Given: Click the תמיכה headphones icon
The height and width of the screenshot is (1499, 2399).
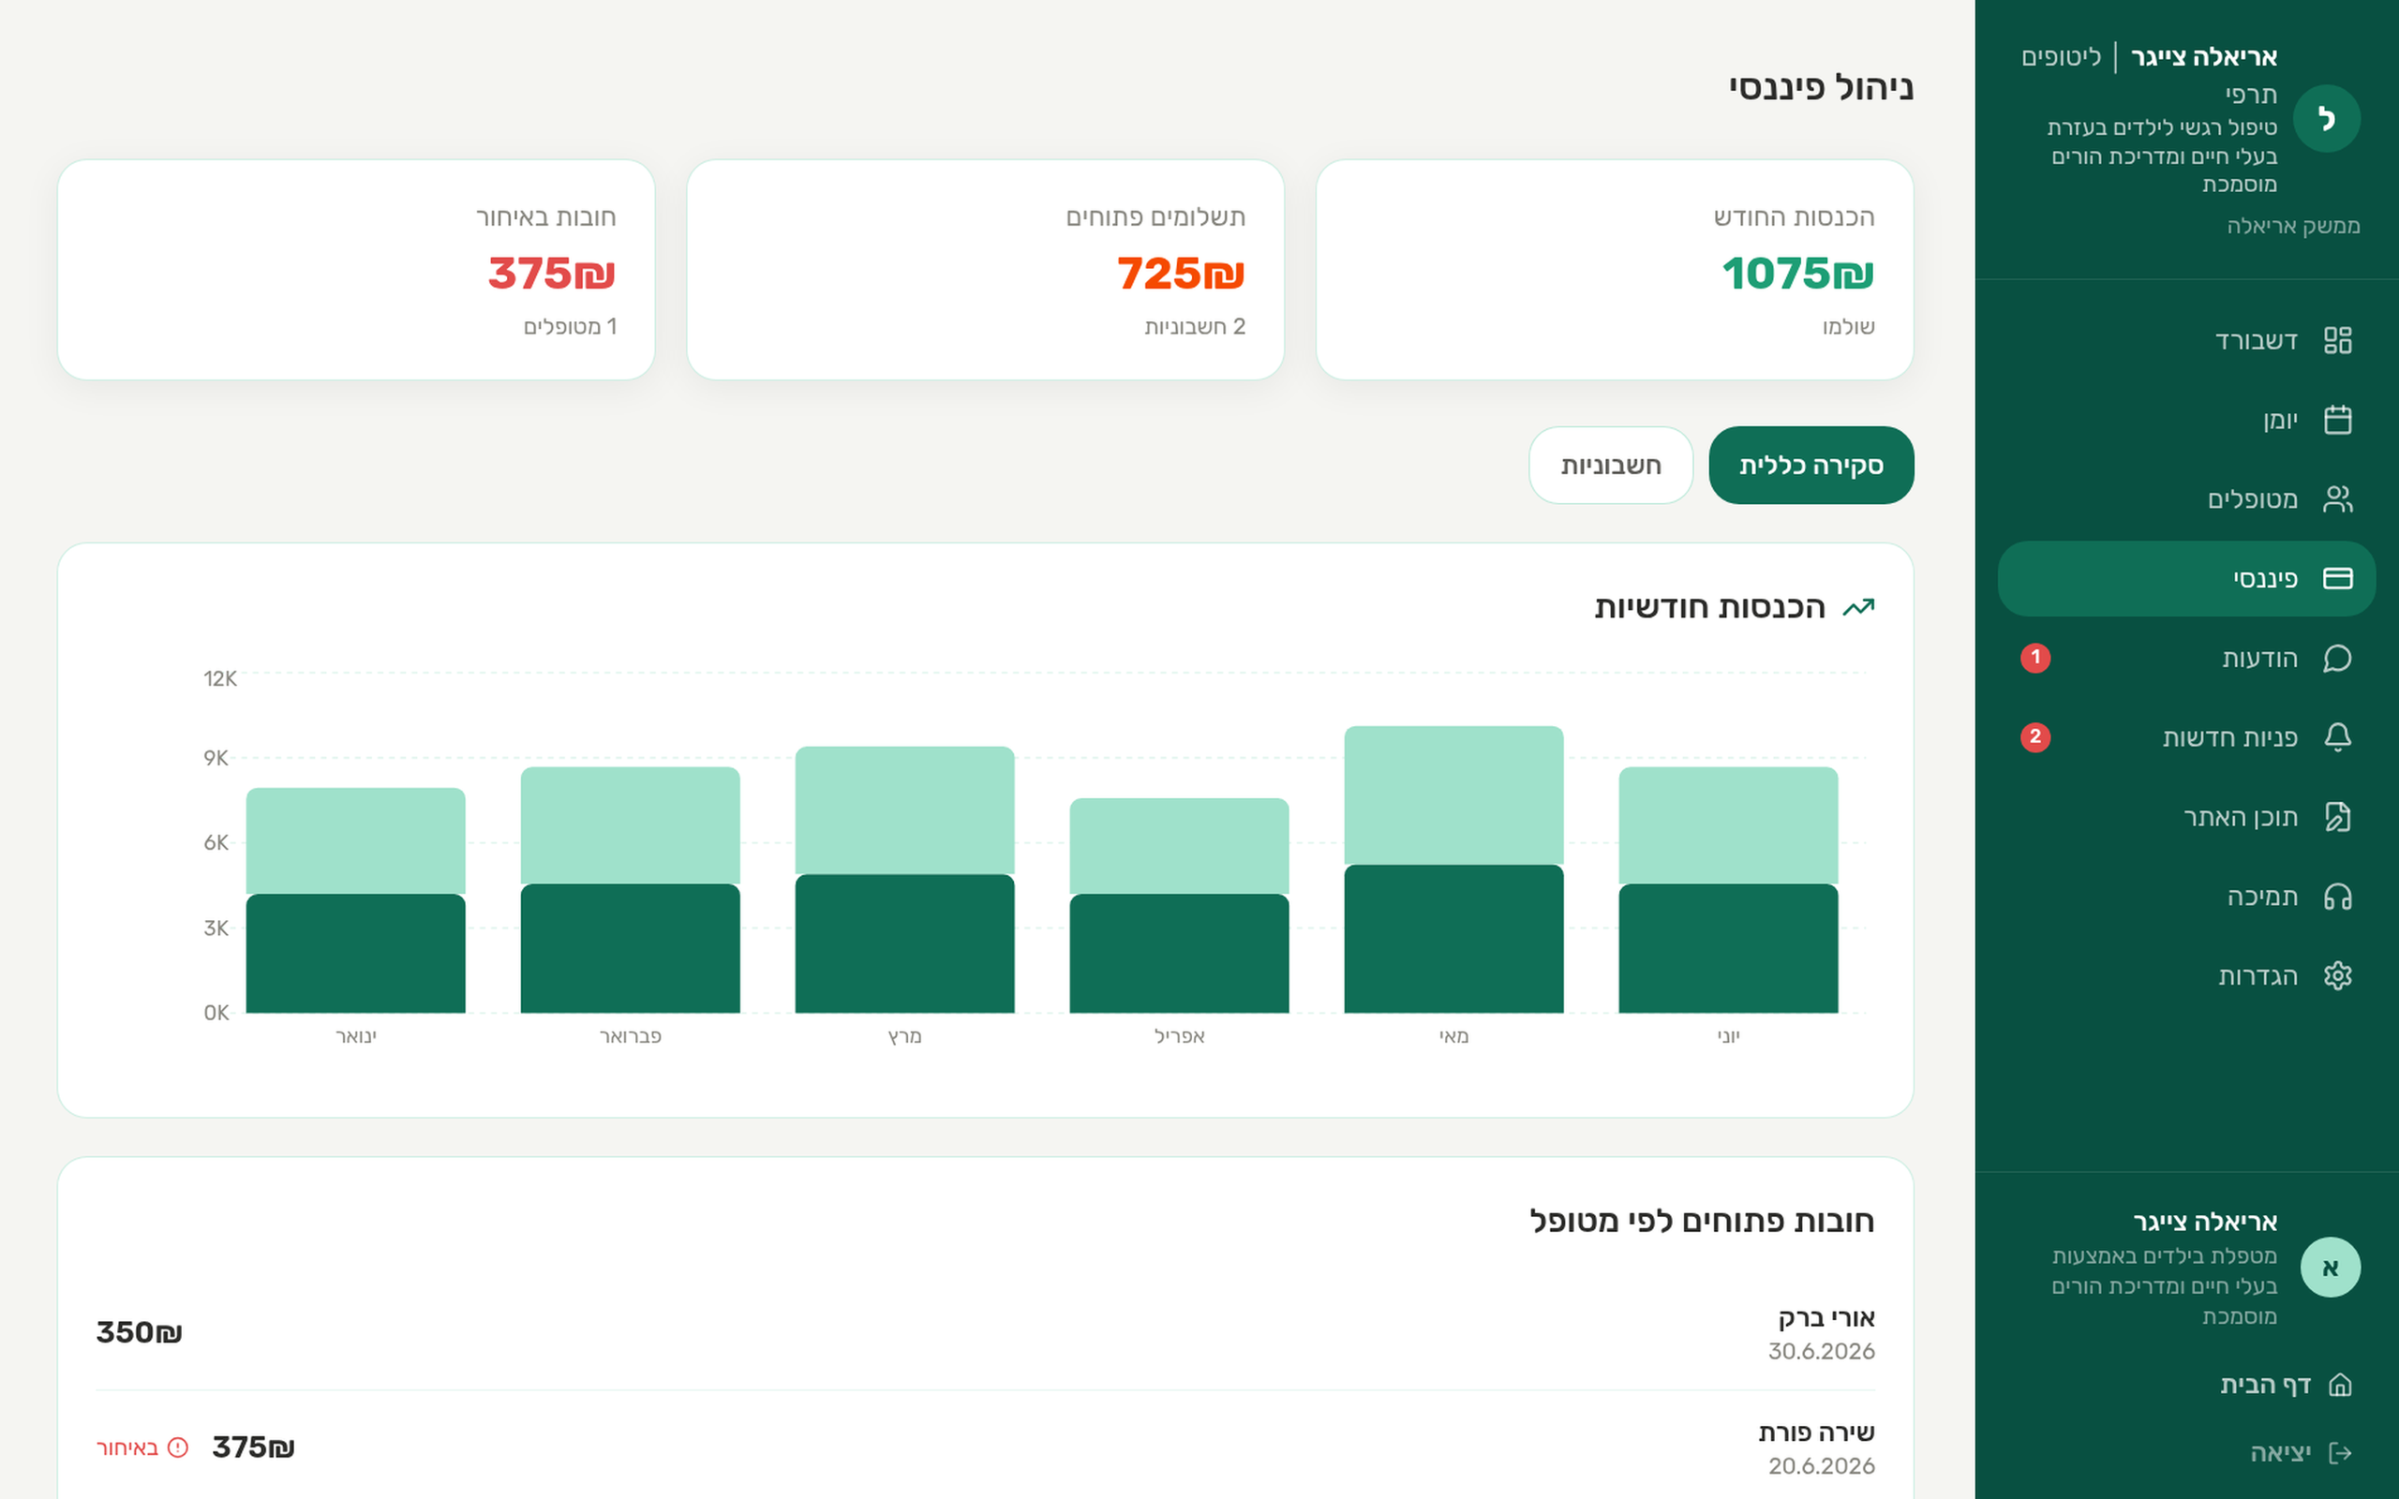Looking at the screenshot, I should [x=2336, y=897].
